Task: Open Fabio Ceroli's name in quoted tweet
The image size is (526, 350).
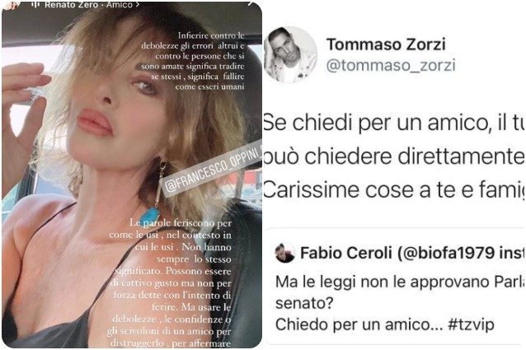Action: 345,253
